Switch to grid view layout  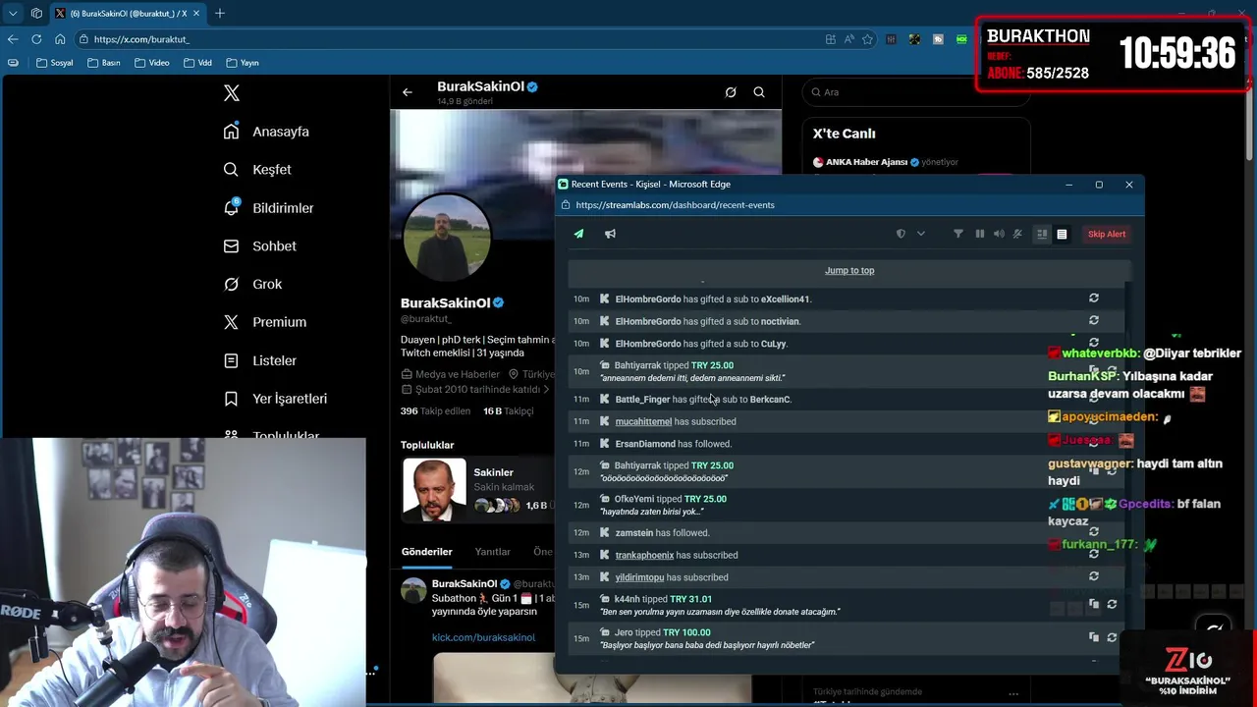coord(1042,234)
